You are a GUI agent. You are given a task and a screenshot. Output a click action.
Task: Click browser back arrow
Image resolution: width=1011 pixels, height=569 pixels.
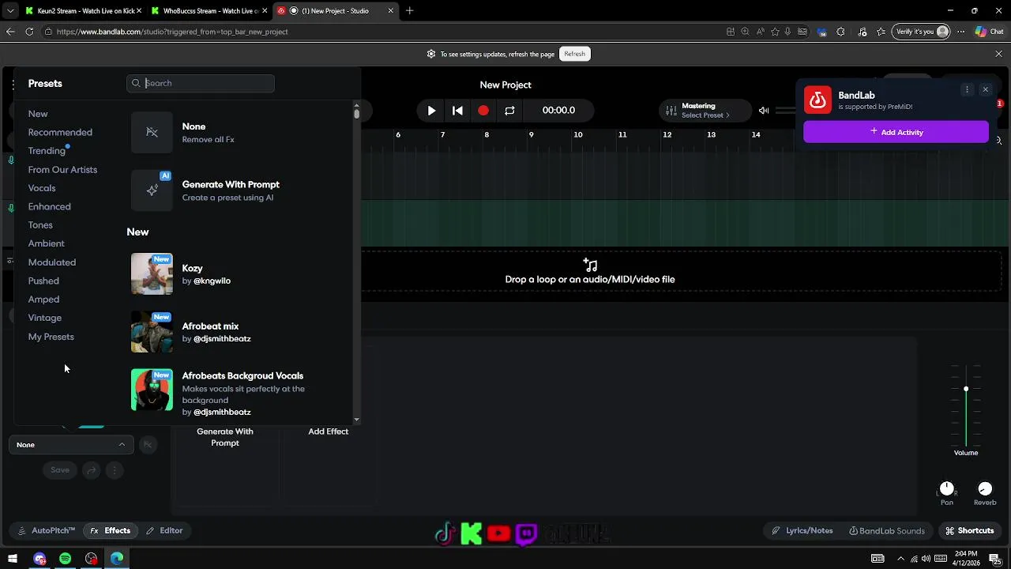(x=9, y=32)
